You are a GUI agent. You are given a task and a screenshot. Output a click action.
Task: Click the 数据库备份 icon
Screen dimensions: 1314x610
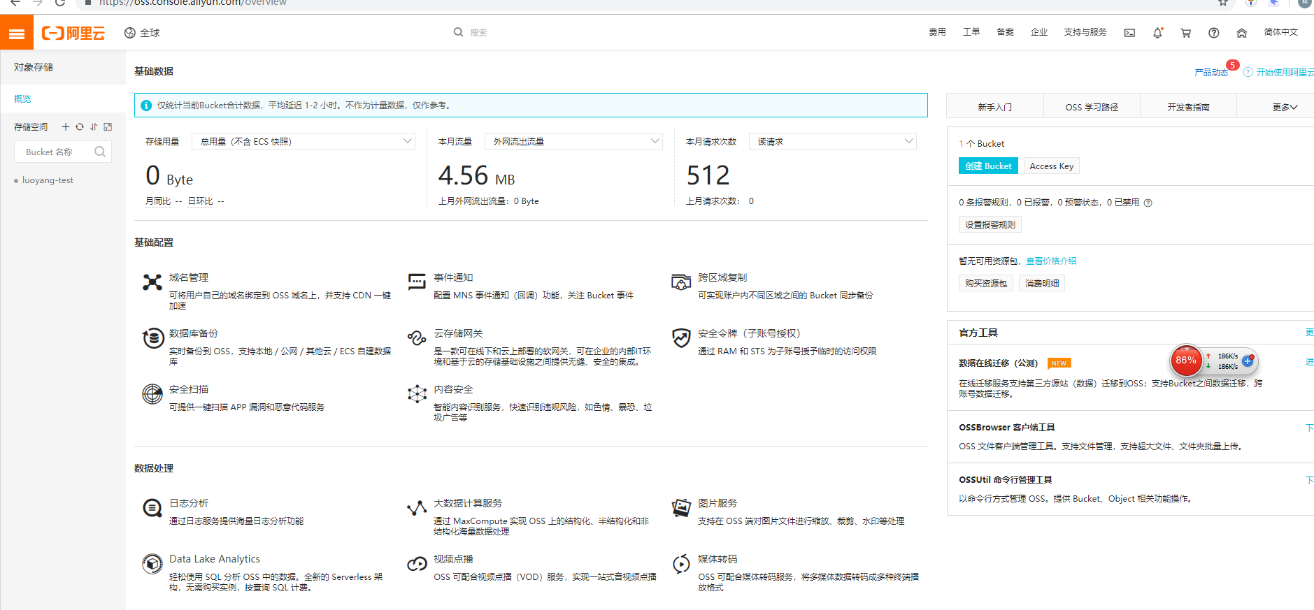point(152,338)
